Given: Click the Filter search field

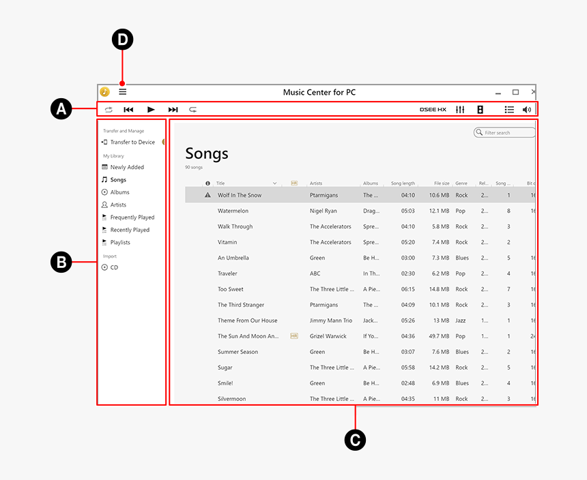Looking at the screenshot, I should 504,133.
